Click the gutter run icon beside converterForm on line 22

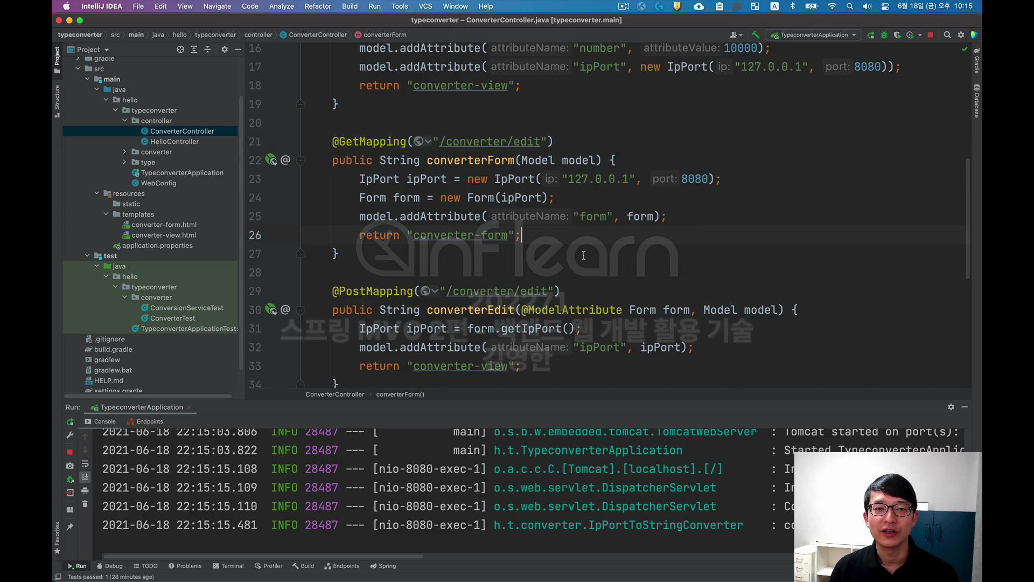(x=271, y=160)
